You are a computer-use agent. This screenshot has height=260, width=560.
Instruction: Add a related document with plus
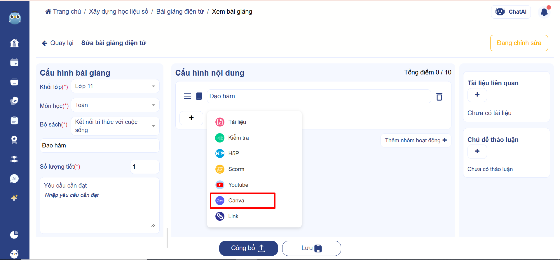(477, 95)
